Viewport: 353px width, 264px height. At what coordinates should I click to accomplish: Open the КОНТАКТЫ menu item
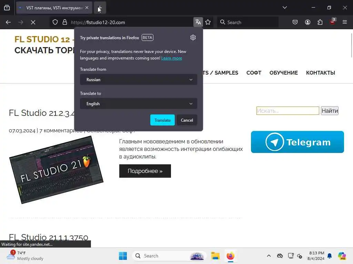[x=320, y=73]
